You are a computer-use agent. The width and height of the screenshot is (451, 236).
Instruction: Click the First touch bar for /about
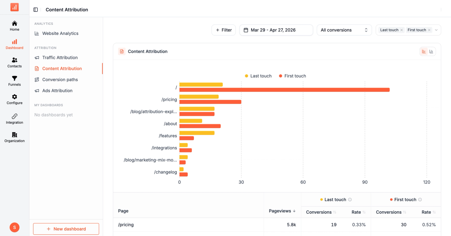tap(200, 126)
